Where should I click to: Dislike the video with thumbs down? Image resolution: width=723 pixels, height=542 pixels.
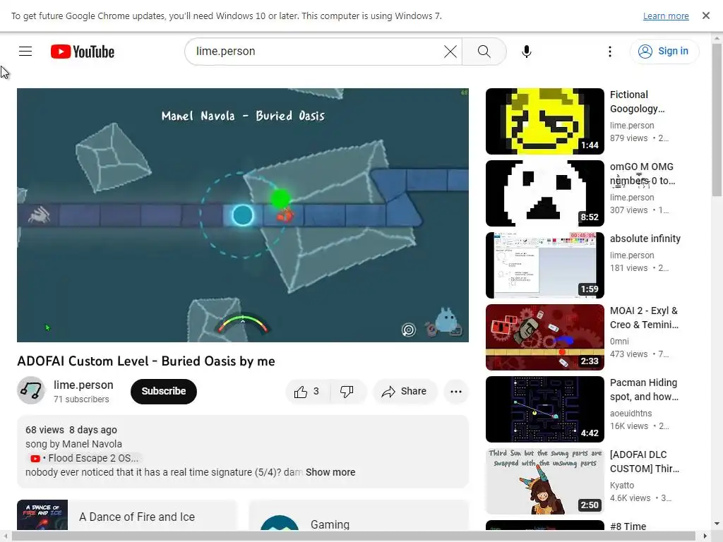coord(347,391)
